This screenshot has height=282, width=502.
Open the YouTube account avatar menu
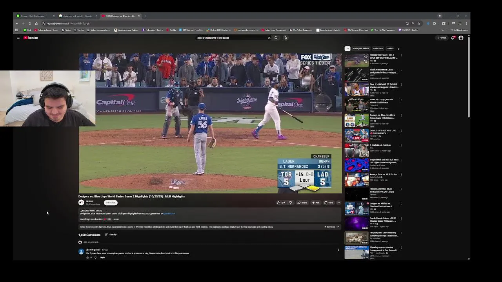461,38
